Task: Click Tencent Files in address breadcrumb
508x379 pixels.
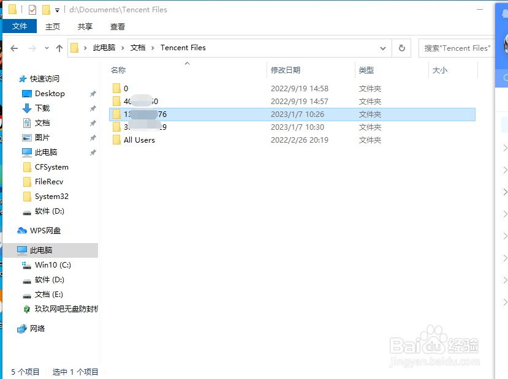Action: point(183,48)
